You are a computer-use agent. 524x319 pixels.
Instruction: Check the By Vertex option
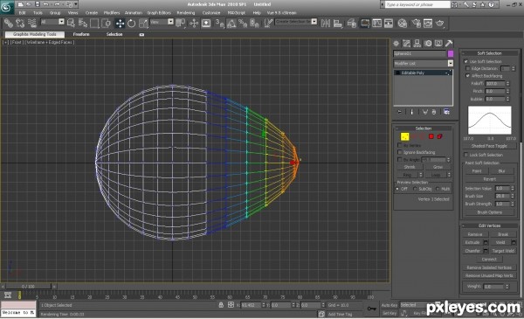point(399,145)
